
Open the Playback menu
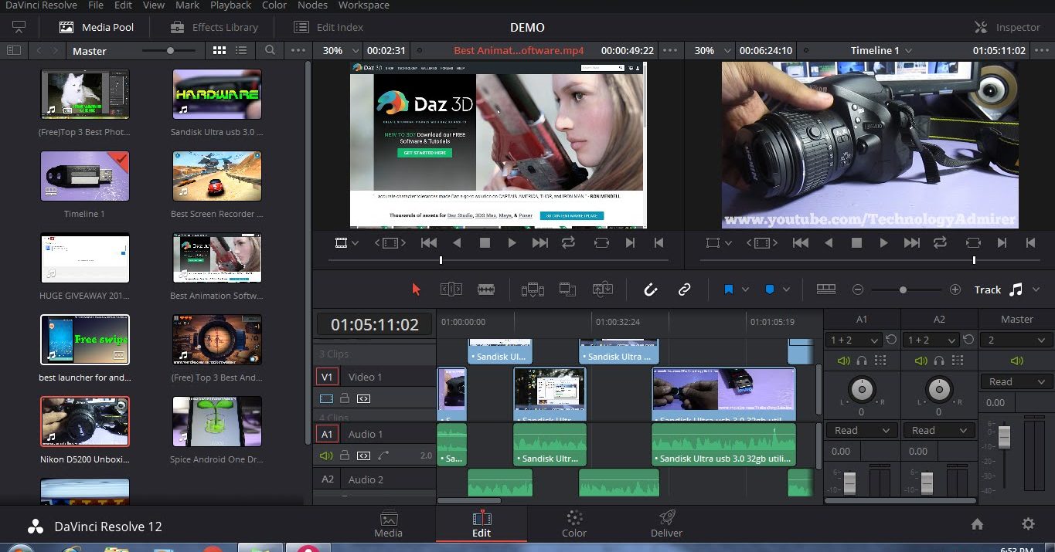coord(230,5)
